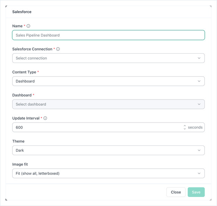The width and height of the screenshot is (217, 206).
Task: Click the info icon next to Name
Action: 28,26
